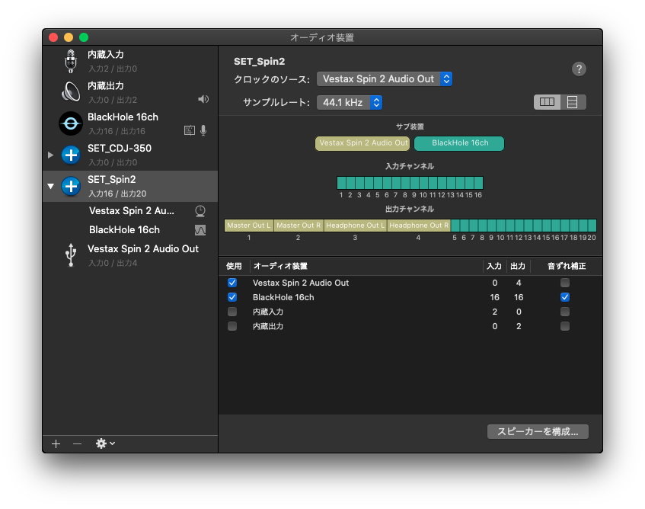Remove selected device with minus button

(78, 443)
